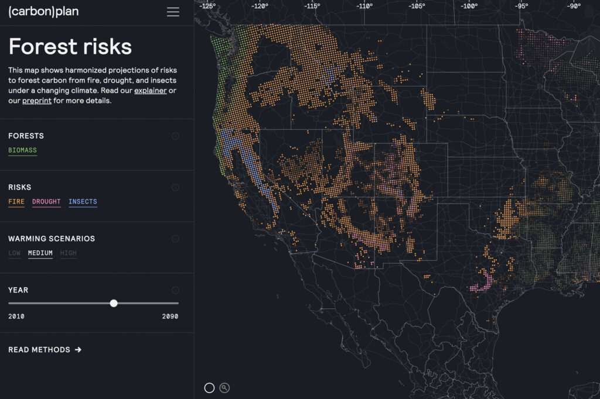600x399 pixels.
Task: Select the MEDIUM warming scenario
Action: click(x=40, y=253)
